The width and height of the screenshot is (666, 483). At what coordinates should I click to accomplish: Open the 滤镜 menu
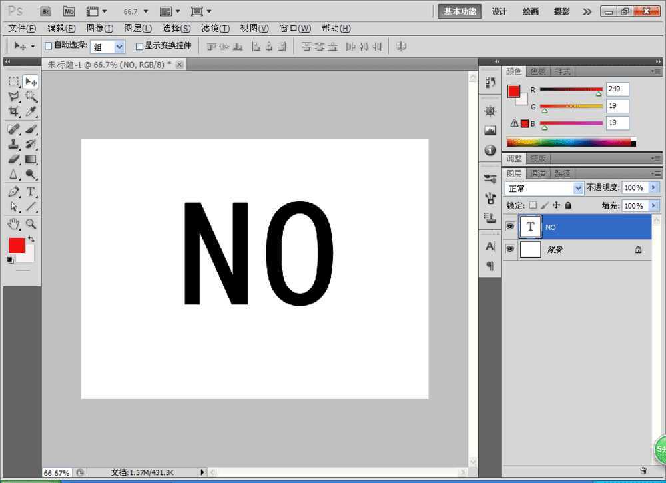[x=215, y=29]
